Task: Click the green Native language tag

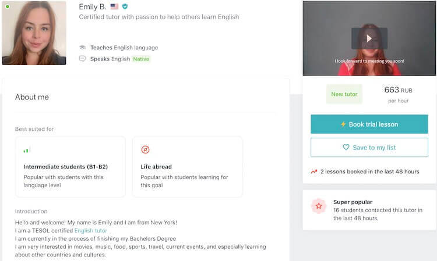Action: click(x=141, y=59)
